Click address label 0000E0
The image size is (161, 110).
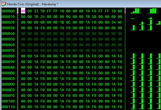click(x=8, y=90)
